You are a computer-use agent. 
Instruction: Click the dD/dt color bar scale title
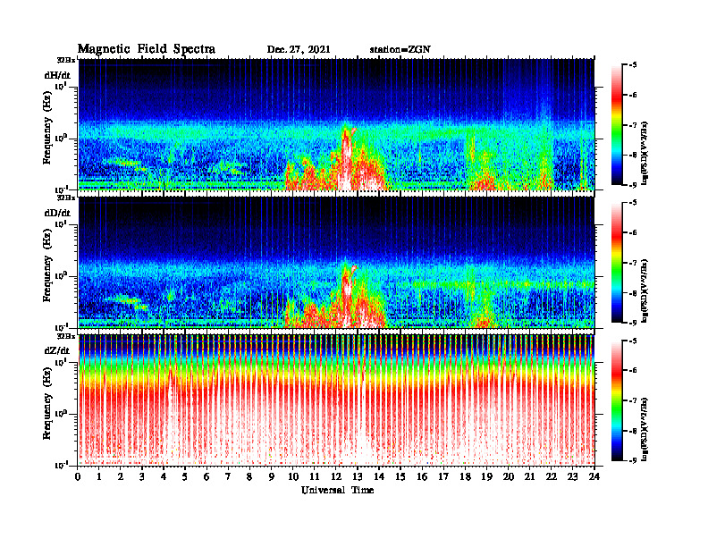point(645,290)
